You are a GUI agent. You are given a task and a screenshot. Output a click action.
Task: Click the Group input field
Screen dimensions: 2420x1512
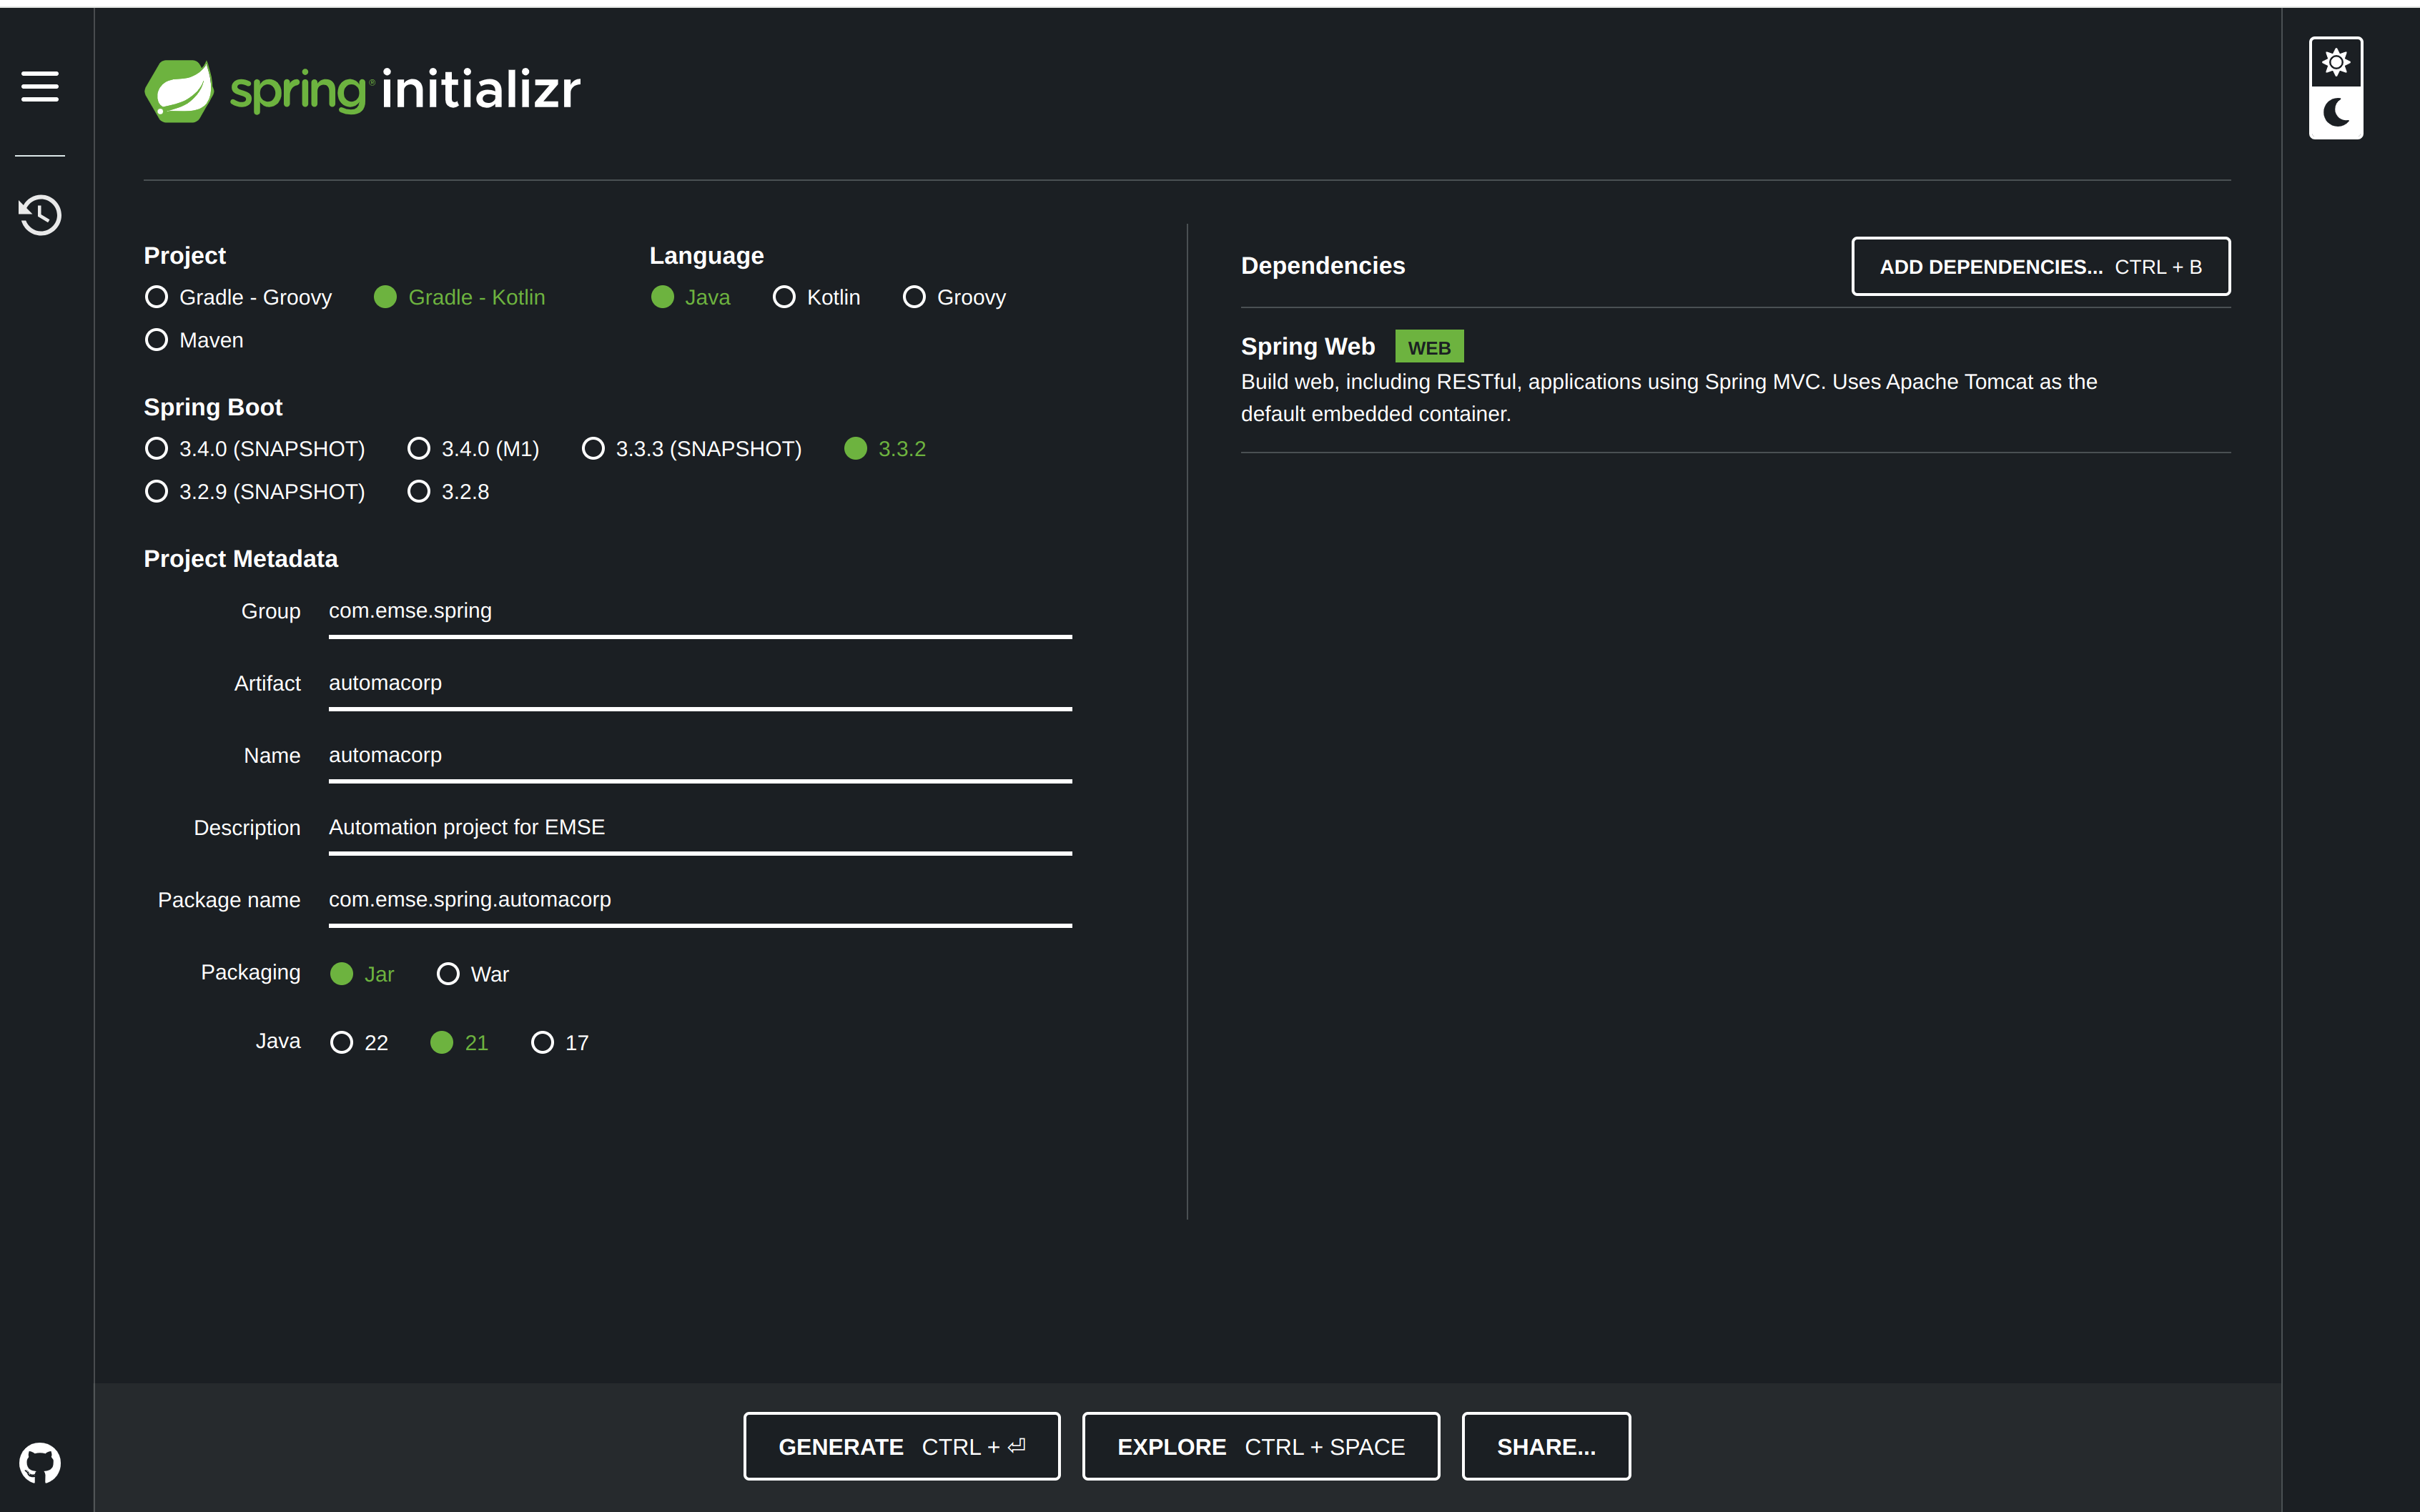click(x=700, y=612)
